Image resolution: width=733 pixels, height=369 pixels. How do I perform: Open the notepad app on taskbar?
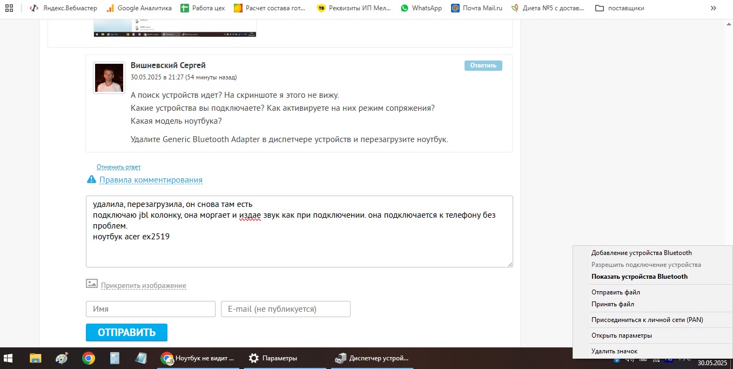pyautogui.click(x=141, y=358)
